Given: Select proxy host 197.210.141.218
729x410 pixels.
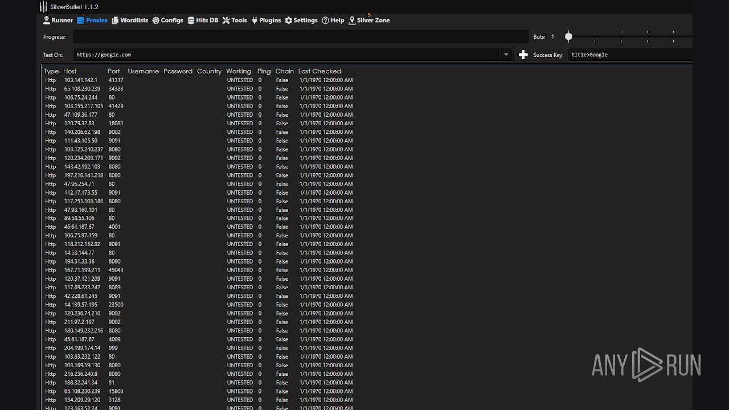Looking at the screenshot, I should click(x=84, y=175).
